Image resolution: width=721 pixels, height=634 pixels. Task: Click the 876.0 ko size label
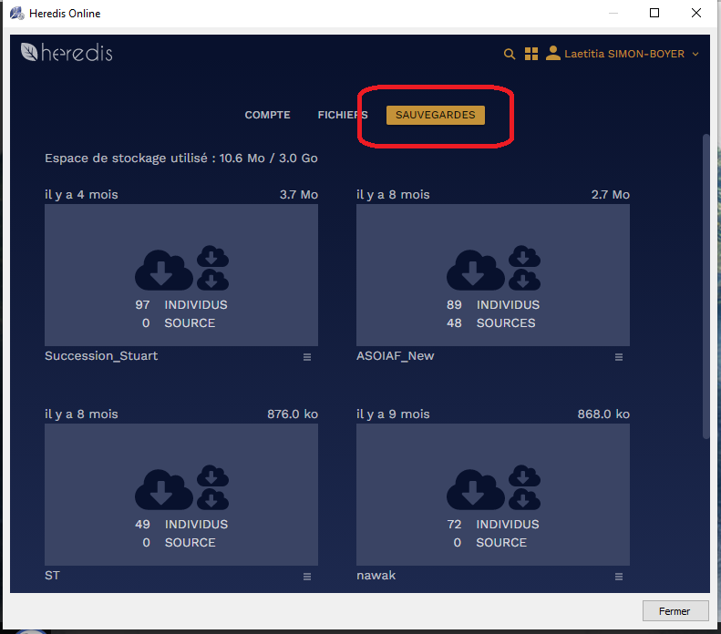point(293,414)
